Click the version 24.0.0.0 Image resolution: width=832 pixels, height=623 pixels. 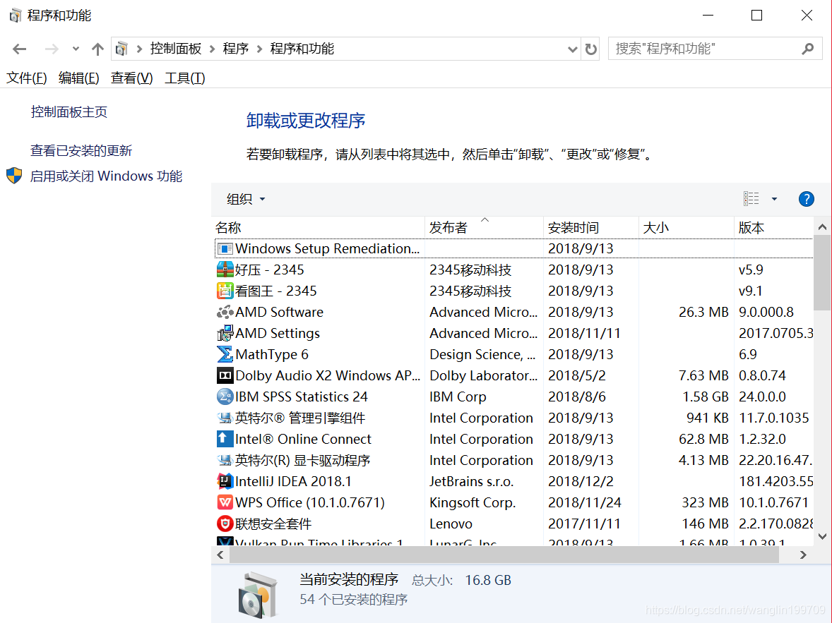tap(763, 397)
